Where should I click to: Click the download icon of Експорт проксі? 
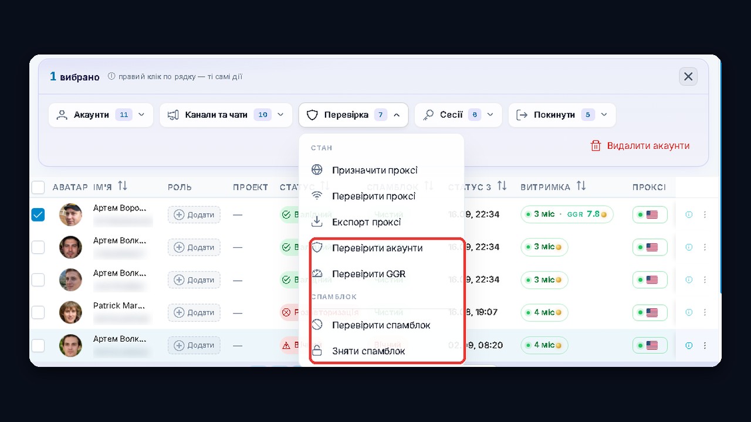click(x=317, y=222)
